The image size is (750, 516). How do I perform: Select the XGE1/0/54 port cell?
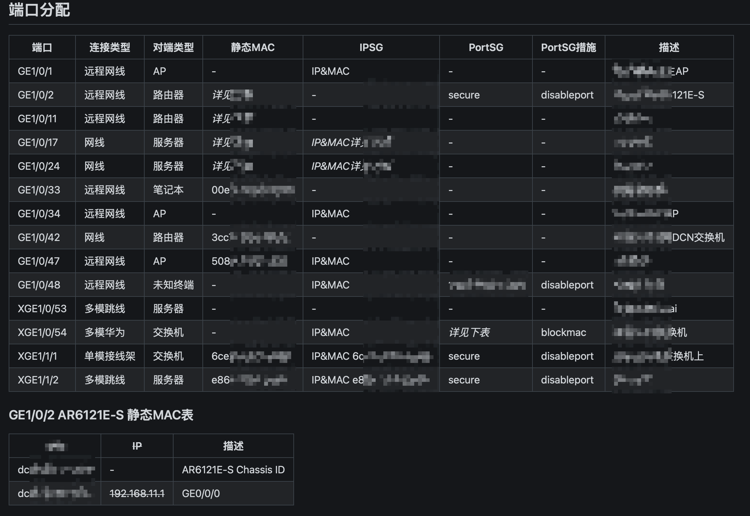[42, 332]
